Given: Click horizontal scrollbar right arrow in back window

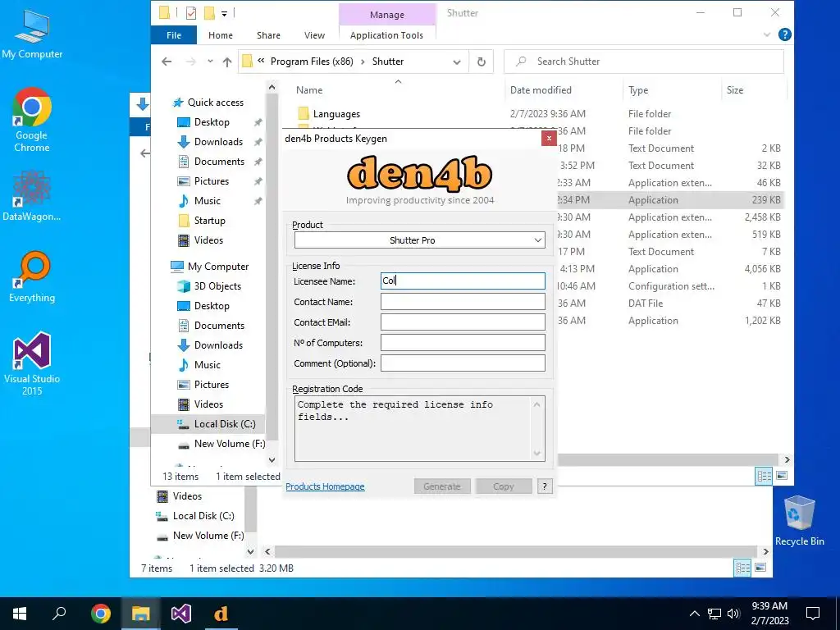Looking at the screenshot, I should coord(765,551).
